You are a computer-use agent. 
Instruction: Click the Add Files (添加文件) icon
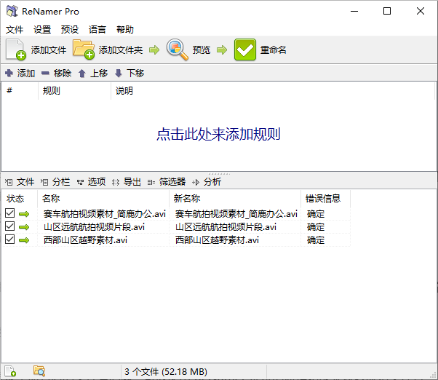click(16, 50)
